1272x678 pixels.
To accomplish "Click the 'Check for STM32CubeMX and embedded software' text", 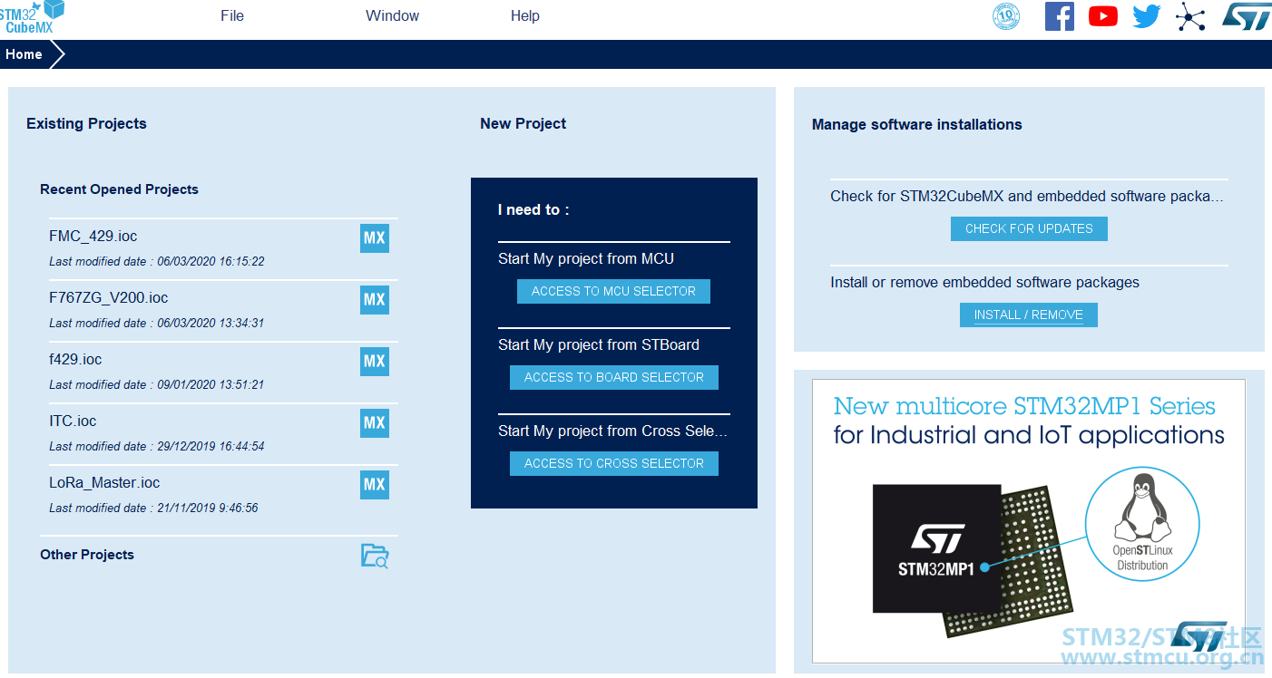I will (1027, 196).
